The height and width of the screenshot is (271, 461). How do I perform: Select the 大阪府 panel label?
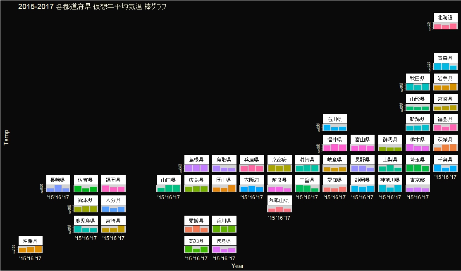252,180
